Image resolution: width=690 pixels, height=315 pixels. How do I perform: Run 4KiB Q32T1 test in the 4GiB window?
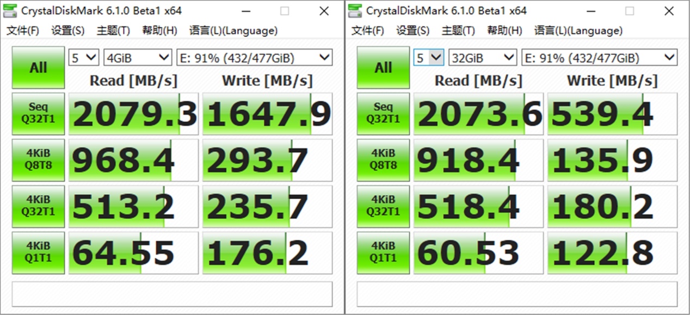click(38, 206)
